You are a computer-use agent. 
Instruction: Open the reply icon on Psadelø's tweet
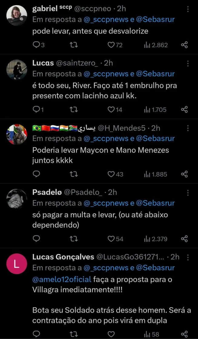click(36, 239)
